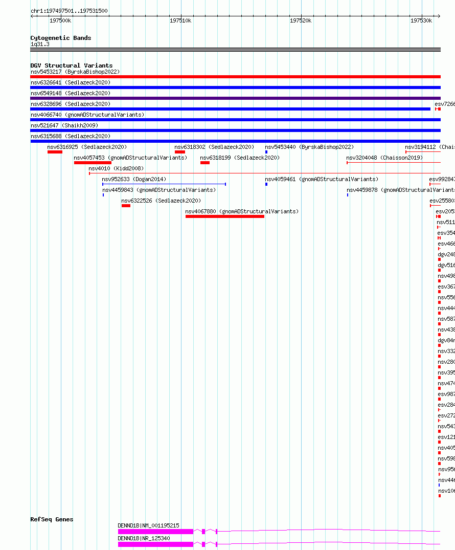Screen dimensions: 455x550
Task: Click red bar under nsv4057453
Action: [x=93, y=163]
